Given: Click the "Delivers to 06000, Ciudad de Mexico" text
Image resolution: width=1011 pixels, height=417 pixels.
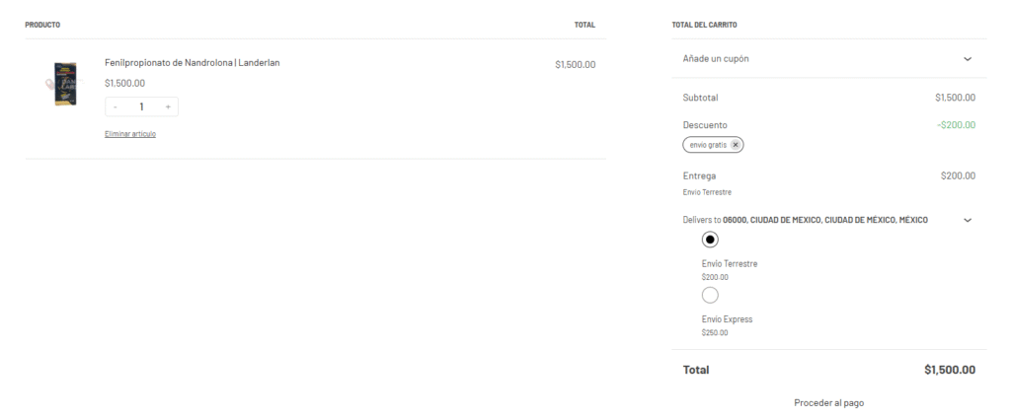Looking at the screenshot, I should (805, 220).
